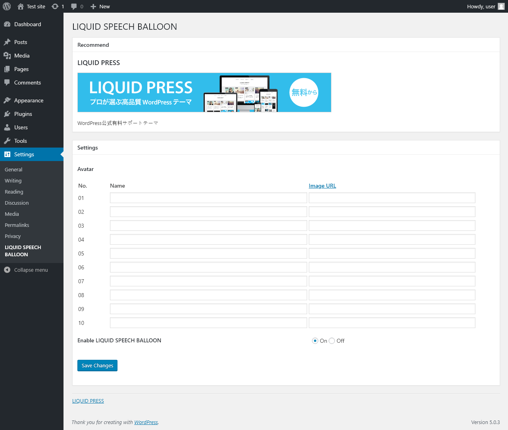The image size is (508, 430).
Task: Open the Plugins menu item
Action: [32, 114]
